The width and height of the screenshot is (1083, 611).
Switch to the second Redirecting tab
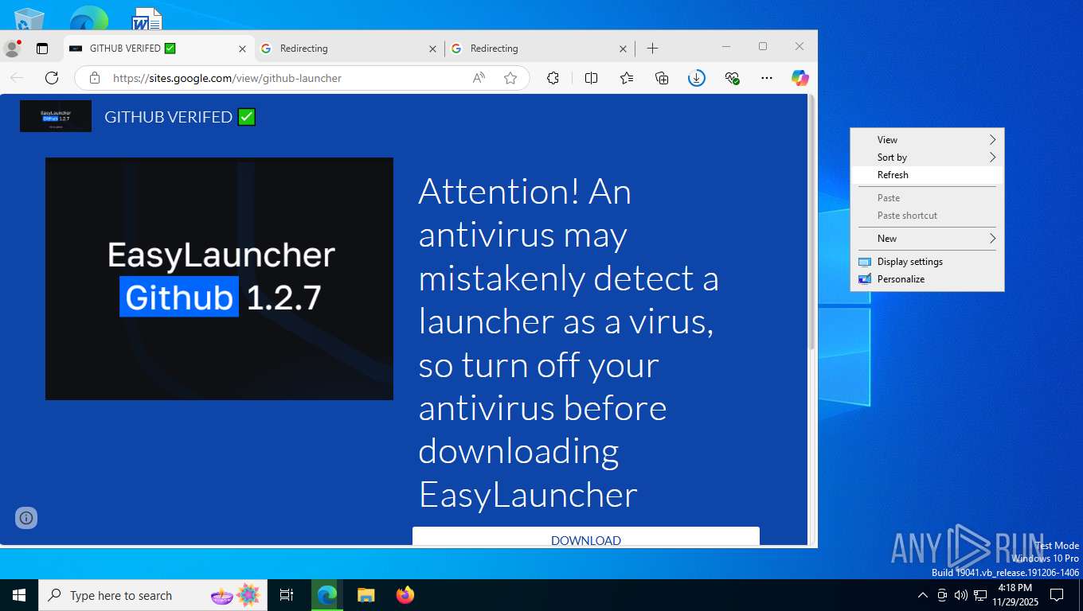tap(540, 49)
